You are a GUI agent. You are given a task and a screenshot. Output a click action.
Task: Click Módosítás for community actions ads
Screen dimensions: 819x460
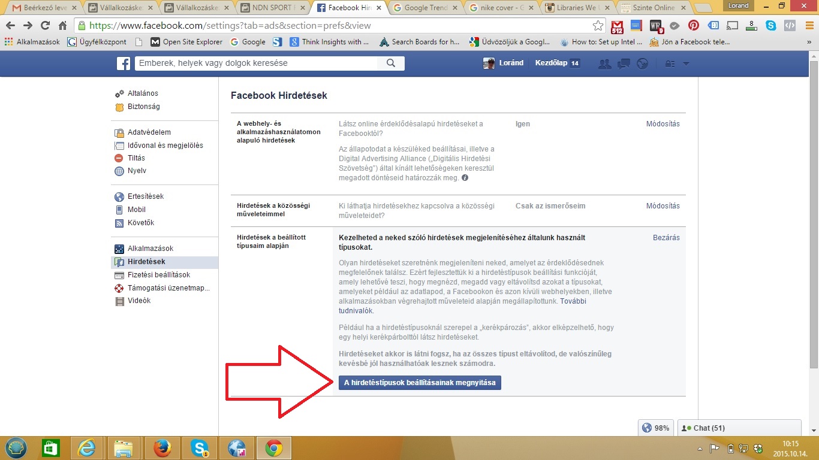tap(663, 206)
